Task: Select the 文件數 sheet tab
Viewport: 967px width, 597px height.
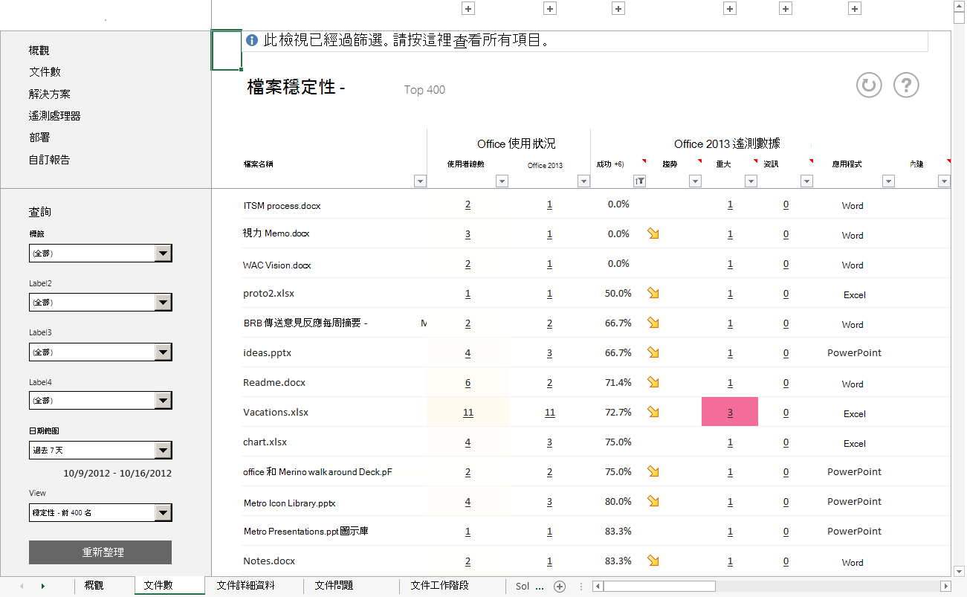Action: pos(169,586)
